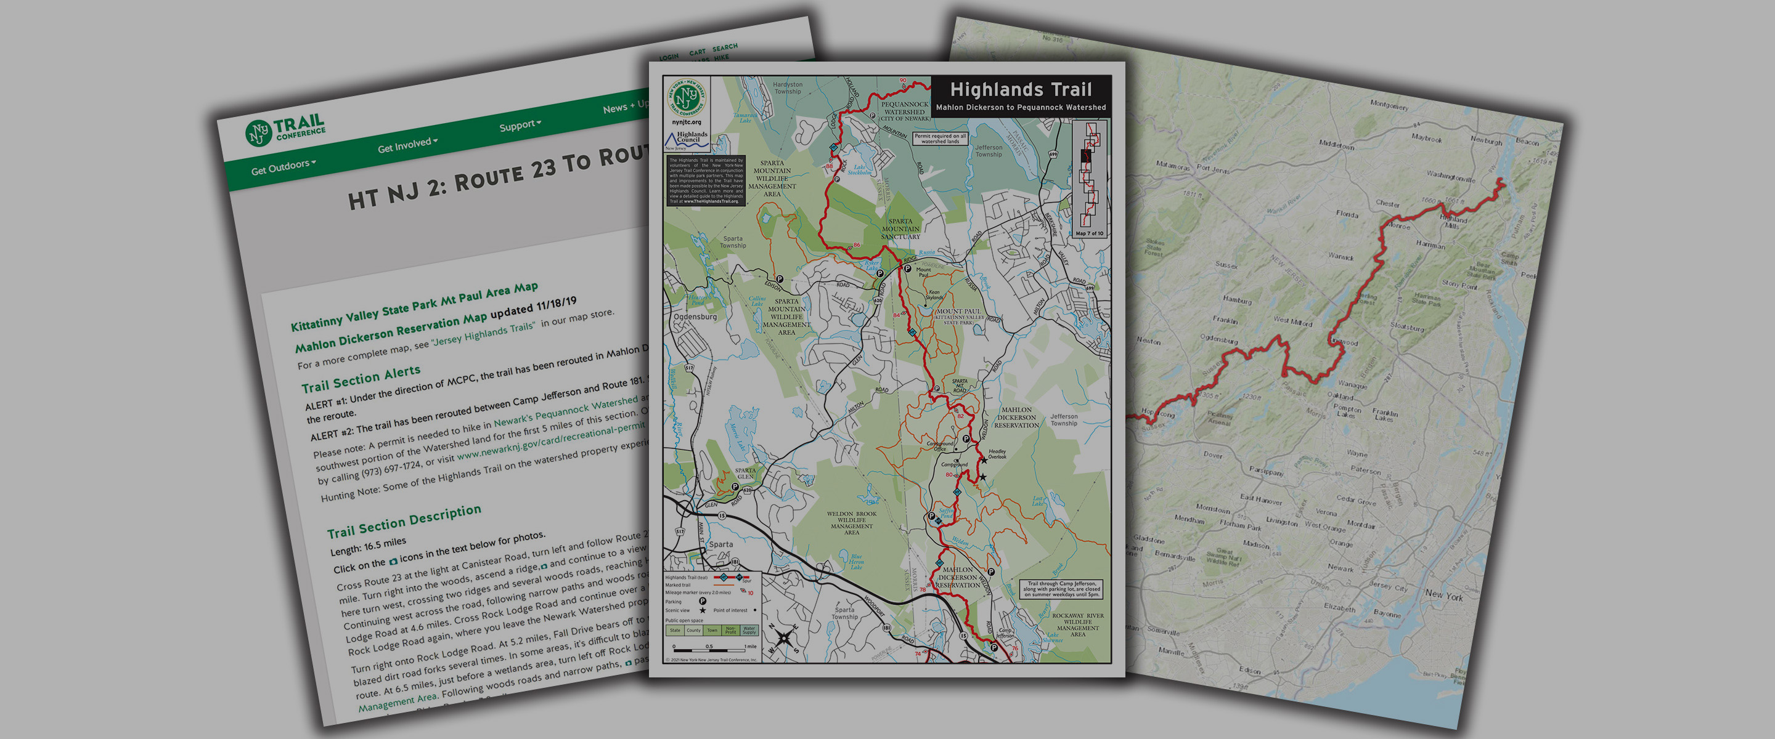Click LOGIN at the top of the webpage
Screen dimensions: 1775x739
tap(668, 57)
